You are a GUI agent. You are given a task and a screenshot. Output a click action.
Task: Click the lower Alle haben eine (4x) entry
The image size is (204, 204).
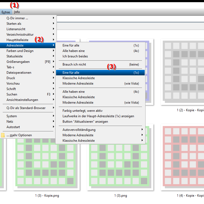[x=100, y=92]
